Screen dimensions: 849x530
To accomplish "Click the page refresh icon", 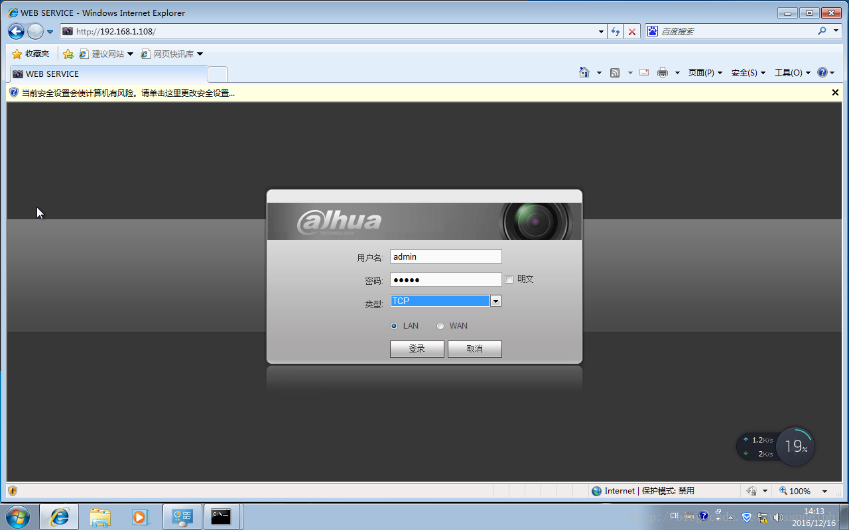I will click(x=616, y=31).
